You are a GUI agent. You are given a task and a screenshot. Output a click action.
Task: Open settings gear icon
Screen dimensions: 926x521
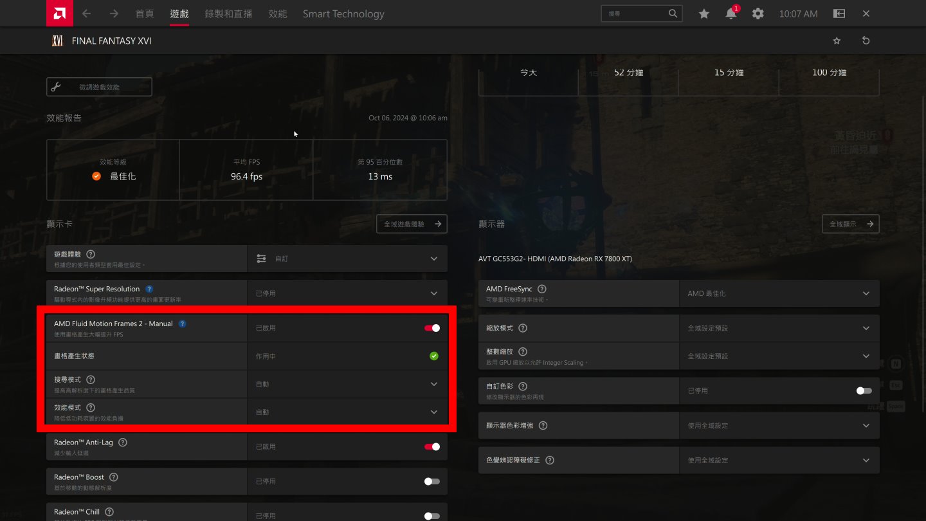coord(758,14)
